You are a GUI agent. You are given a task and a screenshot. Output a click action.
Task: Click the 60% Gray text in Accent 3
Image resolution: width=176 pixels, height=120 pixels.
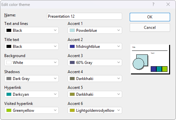click(84, 63)
